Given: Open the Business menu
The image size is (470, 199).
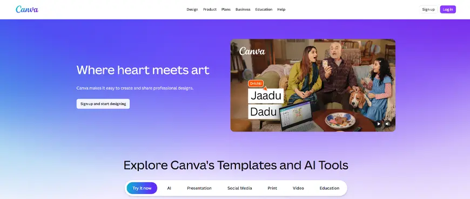Looking at the screenshot, I should [243, 9].
